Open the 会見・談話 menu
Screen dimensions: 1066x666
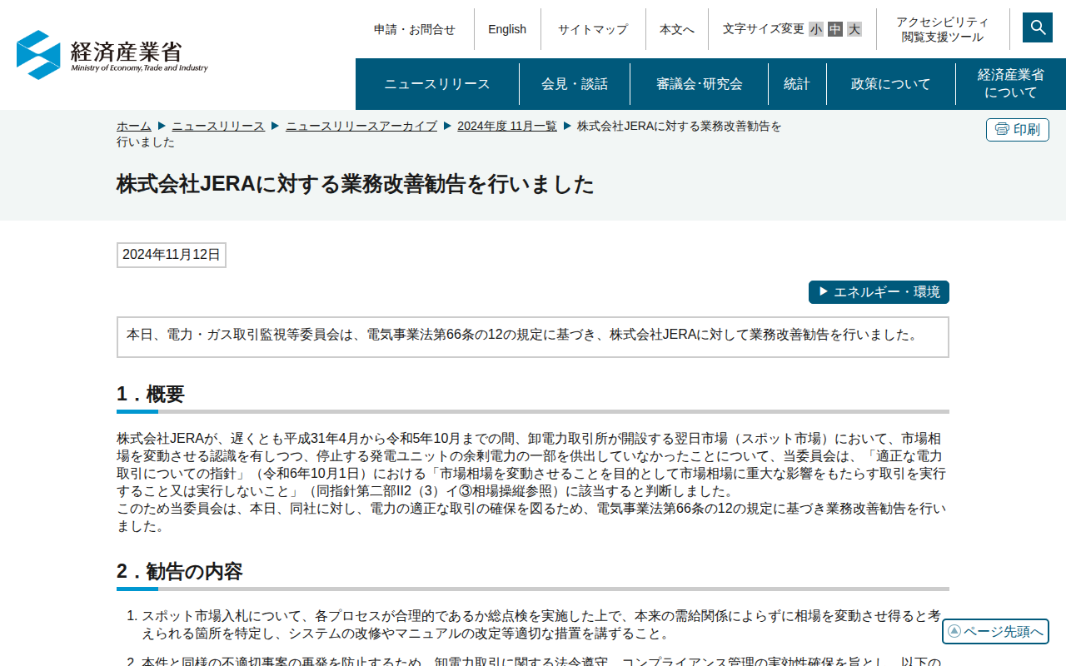click(x=575, y=84)
